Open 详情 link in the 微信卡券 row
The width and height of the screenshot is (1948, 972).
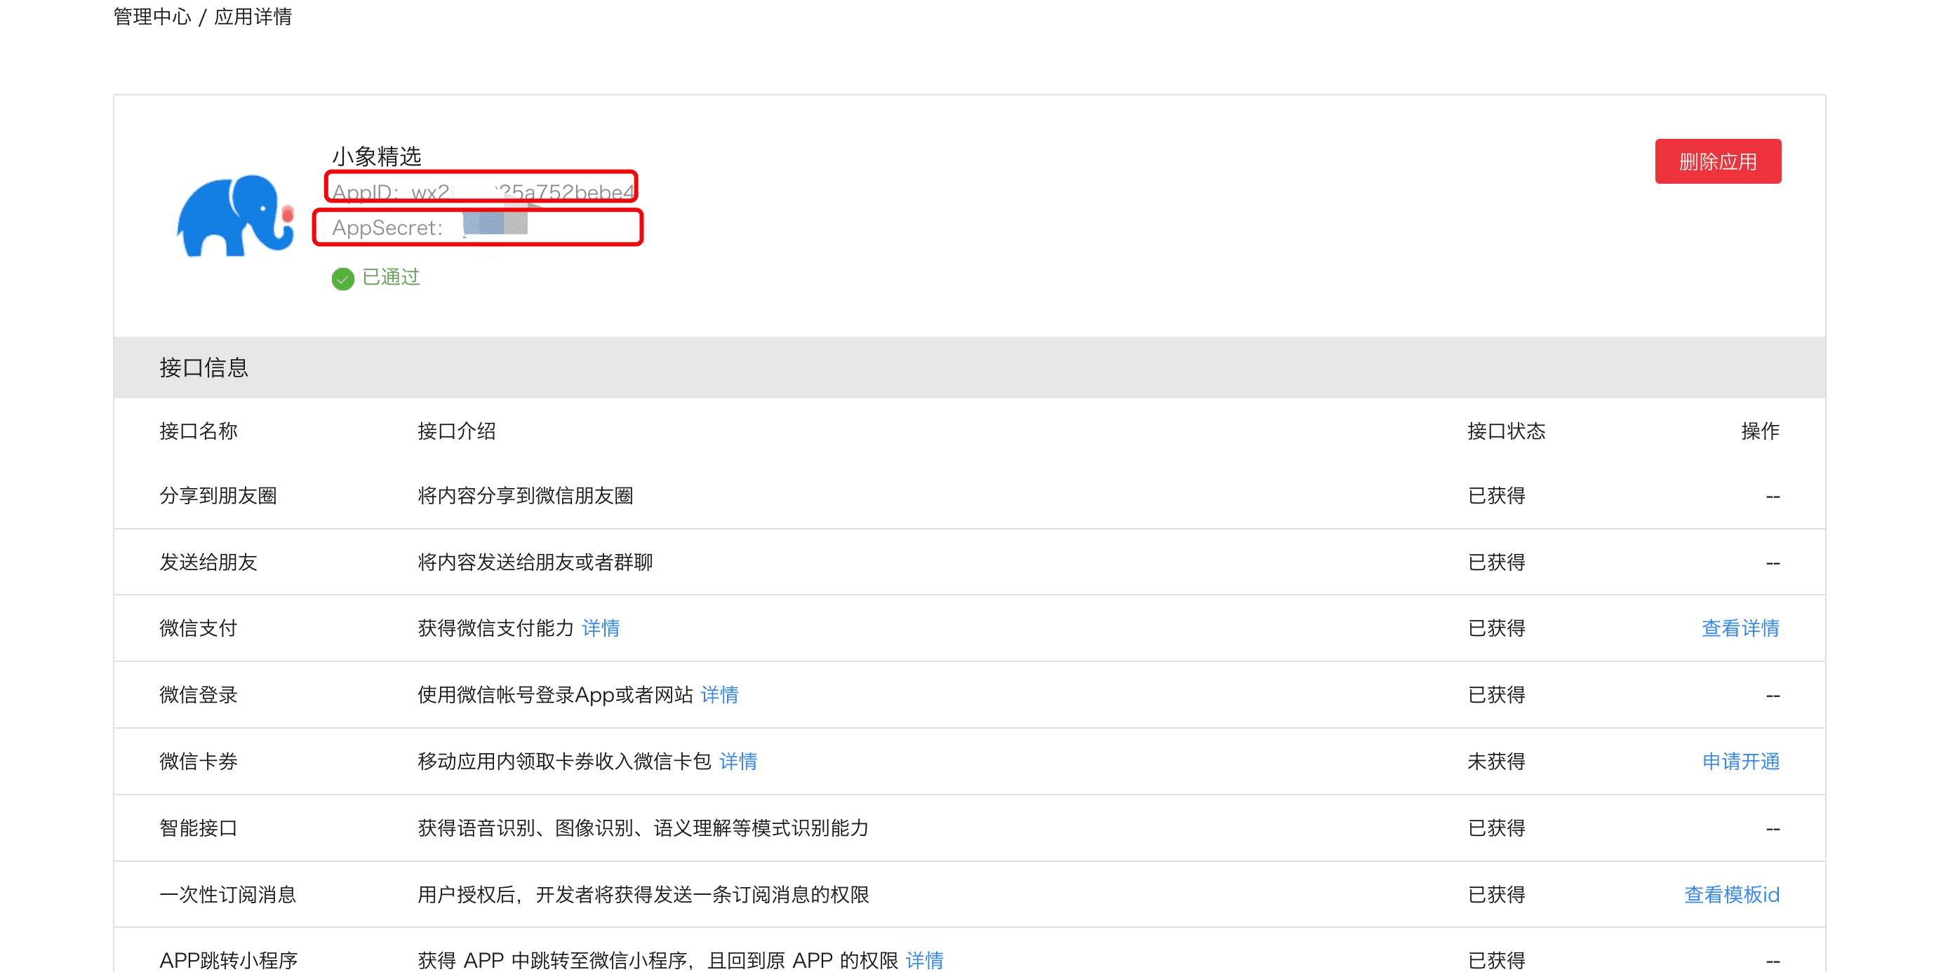pos(738,761)
